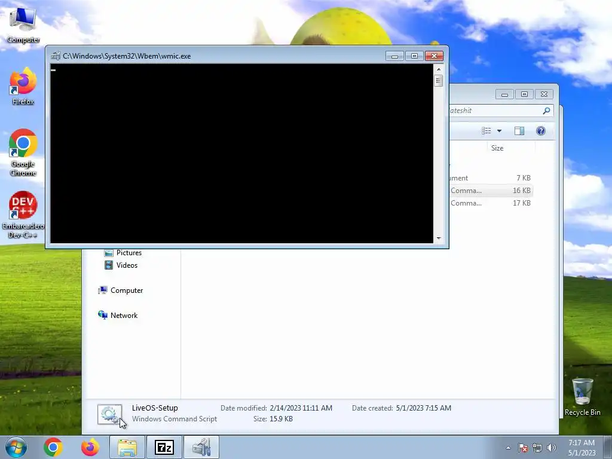Click the LiveOS-Setup name in details pane

coord(155,408)
